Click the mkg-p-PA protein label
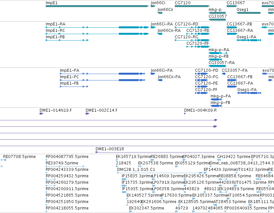274x213 pixels. click(221, 96)
